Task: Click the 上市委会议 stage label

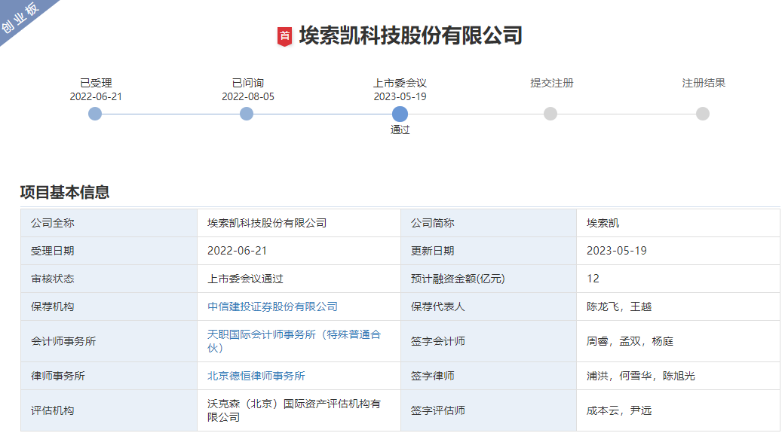Action: click(400, 83)
